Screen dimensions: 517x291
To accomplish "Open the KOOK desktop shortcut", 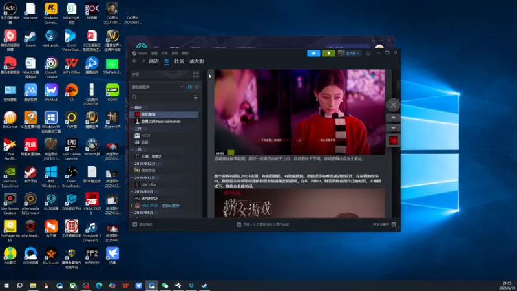I will [x=112, y=92].
